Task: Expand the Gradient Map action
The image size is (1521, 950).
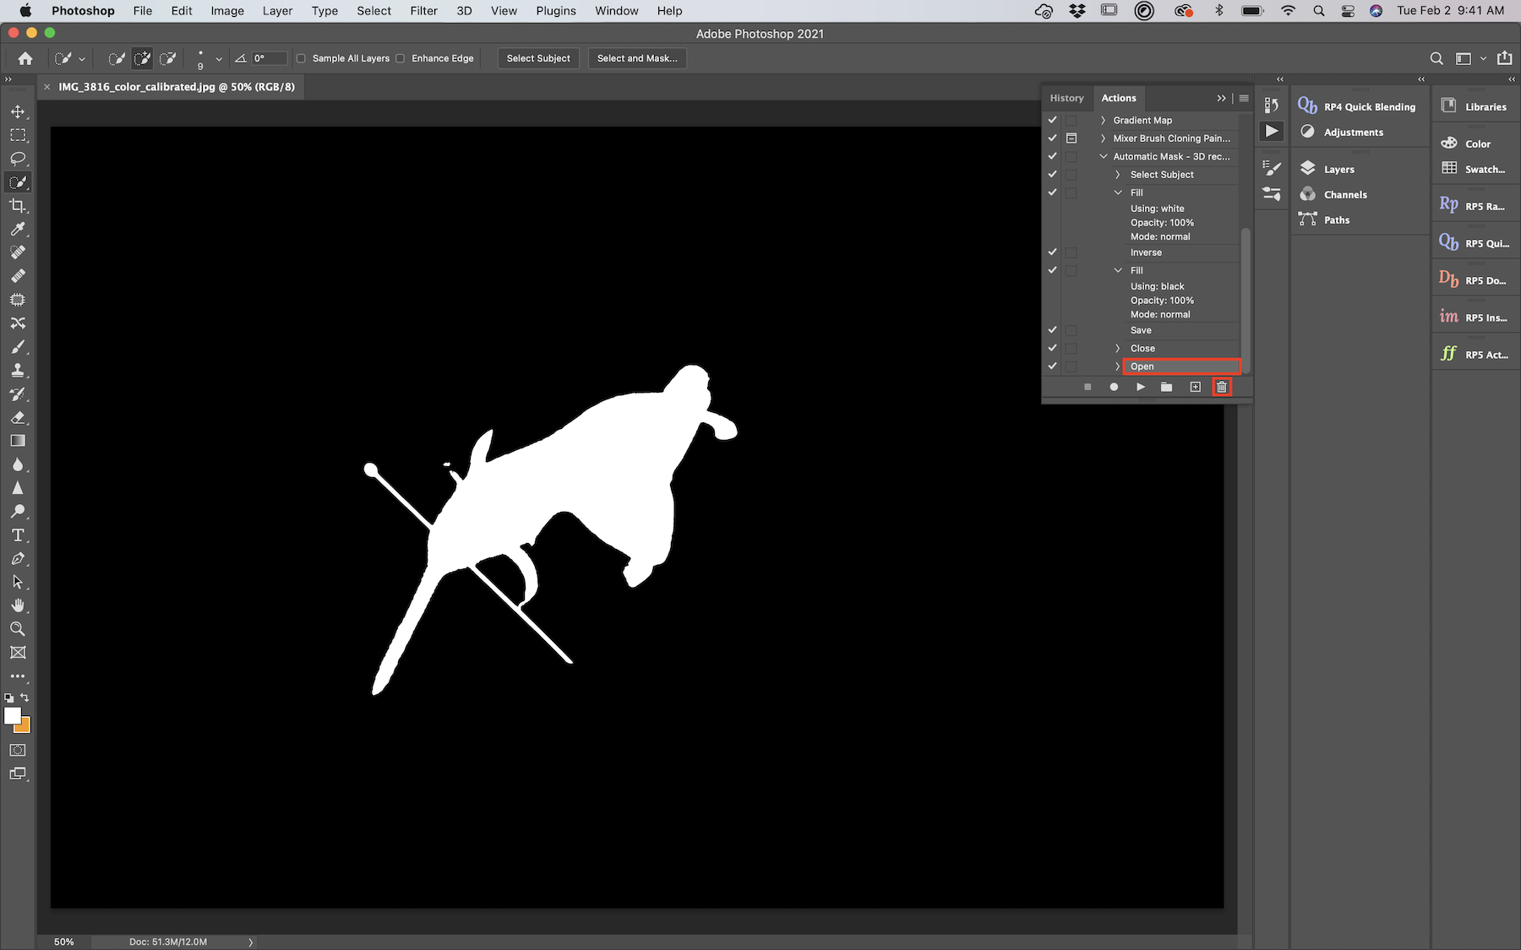Action: [1103, 120]
